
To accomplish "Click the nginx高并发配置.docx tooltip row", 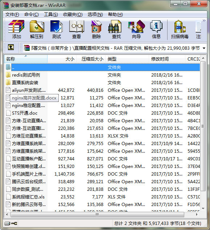I will tap(34, 98).
